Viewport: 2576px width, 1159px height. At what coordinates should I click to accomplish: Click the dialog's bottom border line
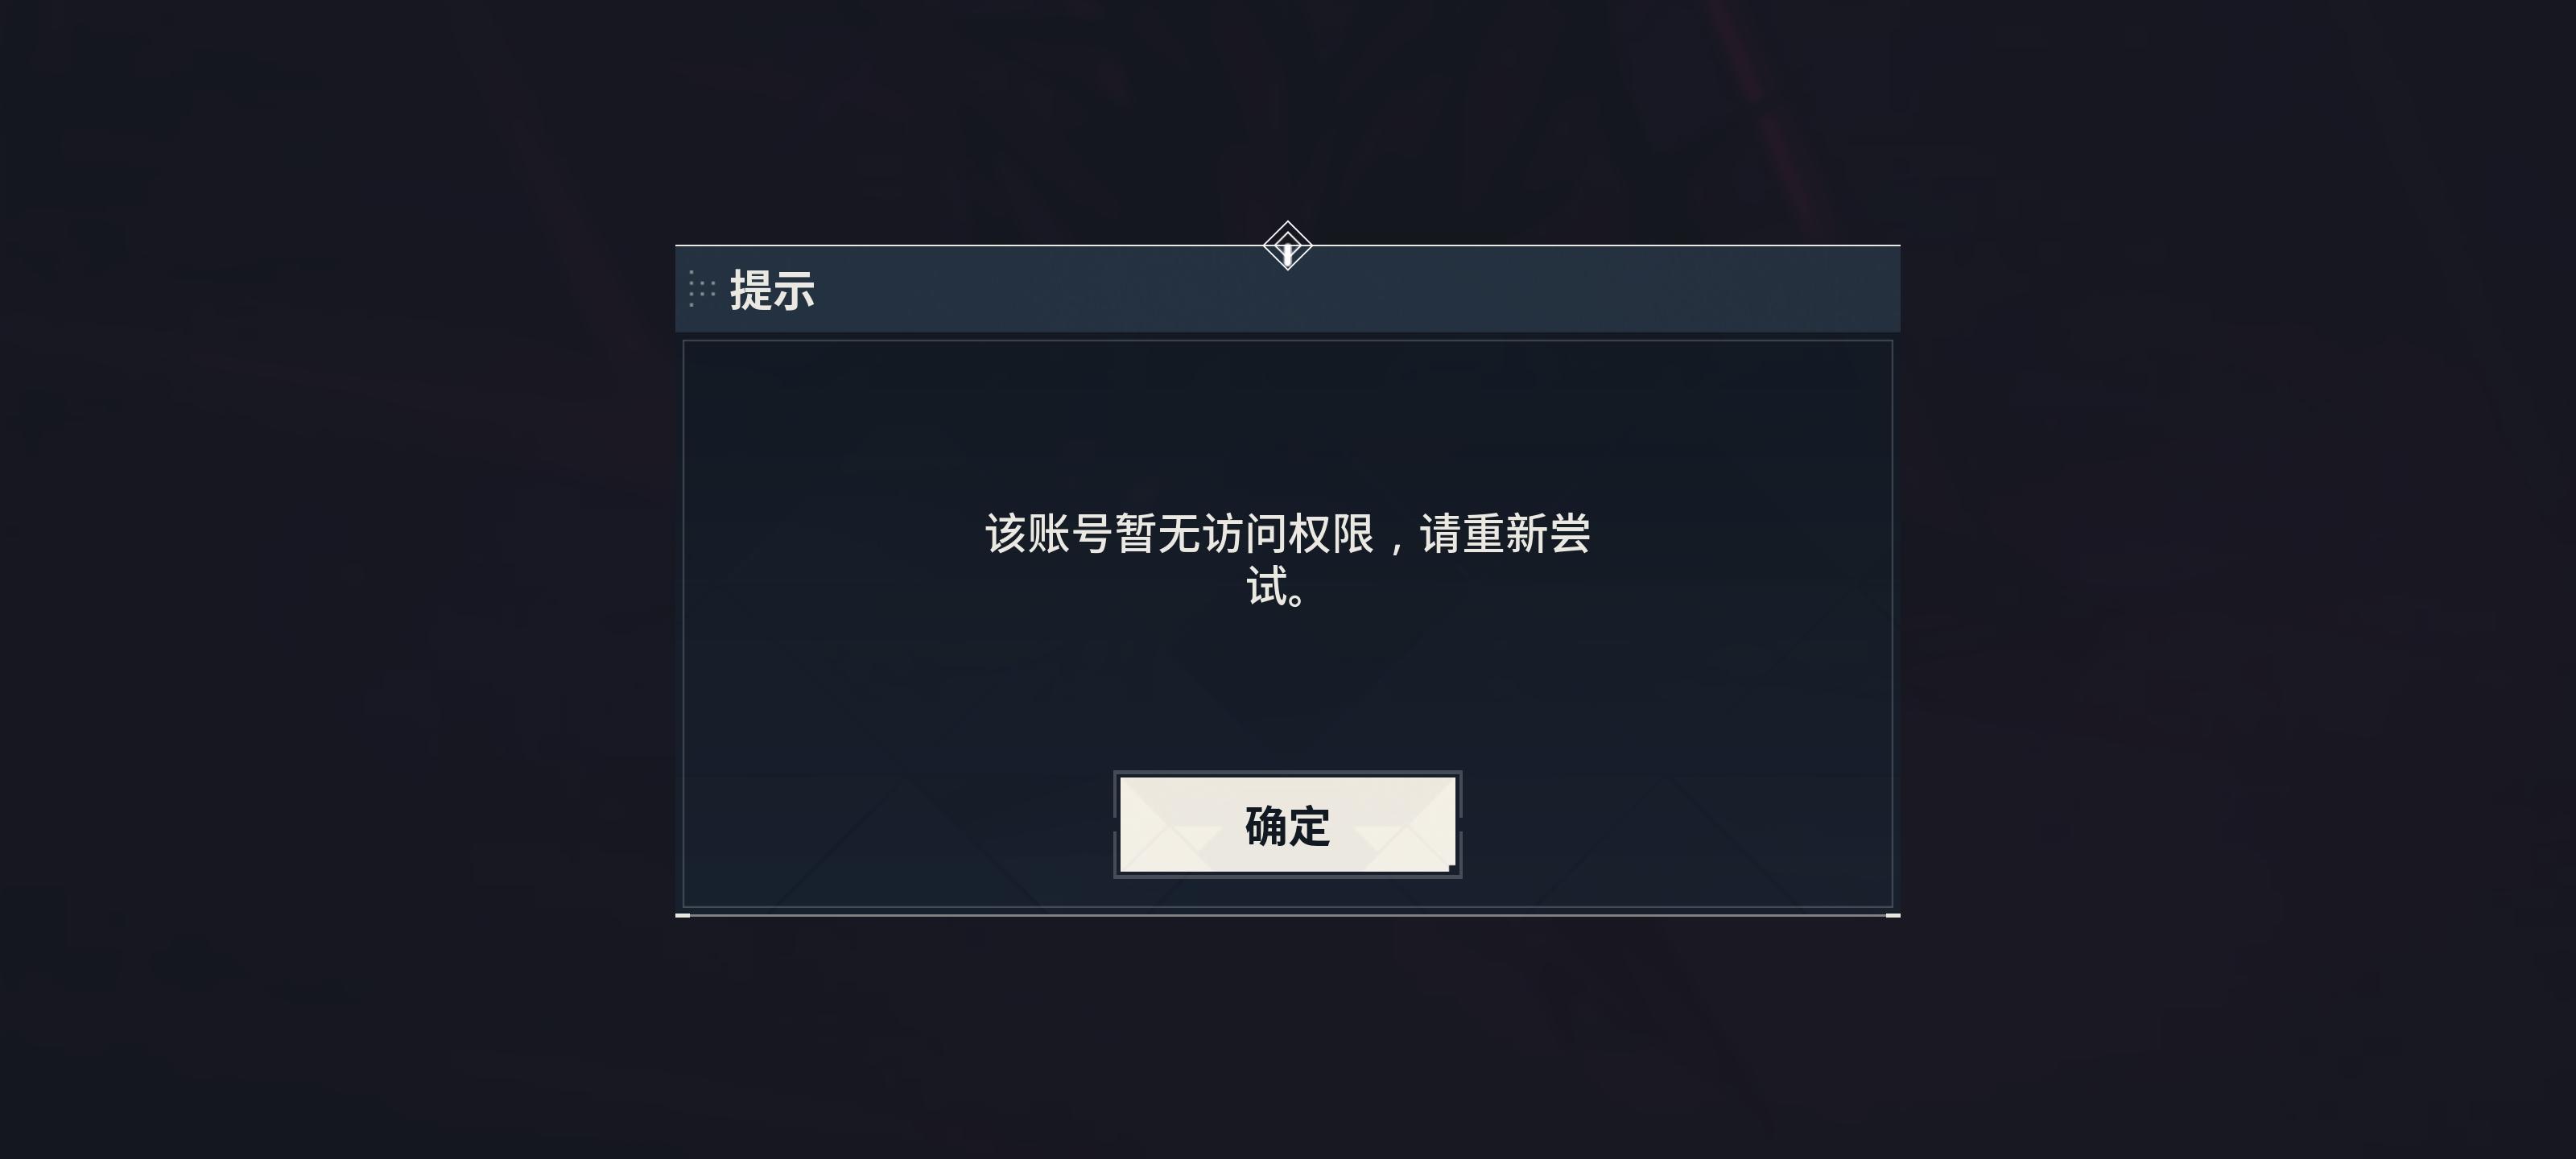click(x=1288, y=915)
